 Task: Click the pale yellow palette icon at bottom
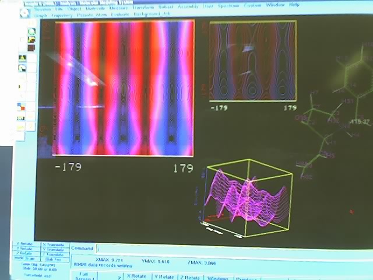pyautogui.click(x=21, y=127)
